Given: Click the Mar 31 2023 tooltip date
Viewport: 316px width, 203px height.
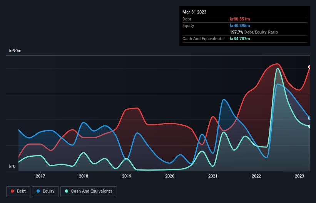Looking at the screenshot, I should click(194, 12).
